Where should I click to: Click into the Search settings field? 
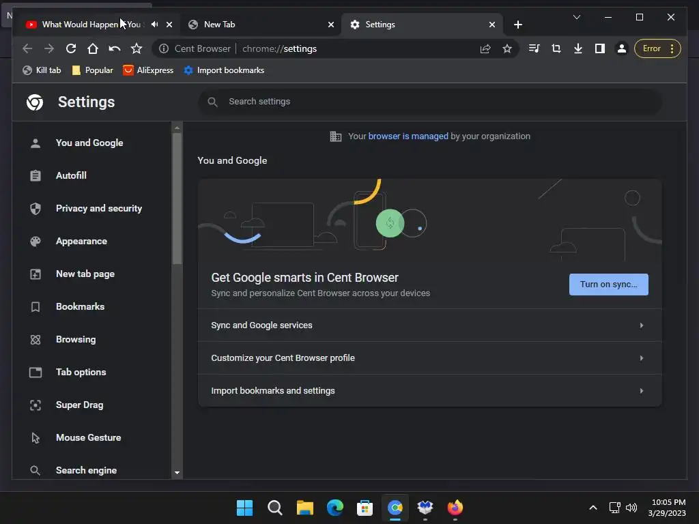(430, 102)
